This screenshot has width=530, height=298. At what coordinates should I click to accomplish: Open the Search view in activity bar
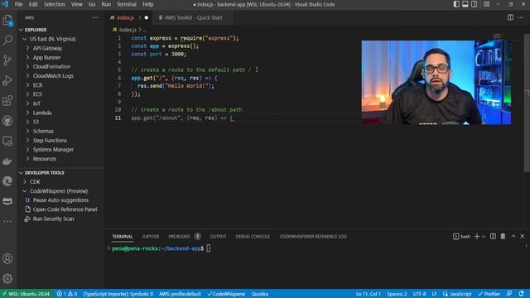coord(7,41)
